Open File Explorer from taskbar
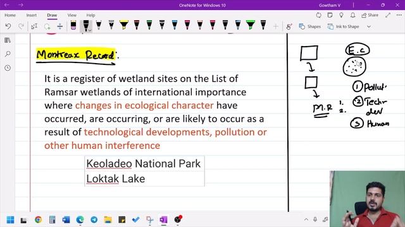This screenshot has width=405, height=227. pyautogui.click(x=108, y=219)
